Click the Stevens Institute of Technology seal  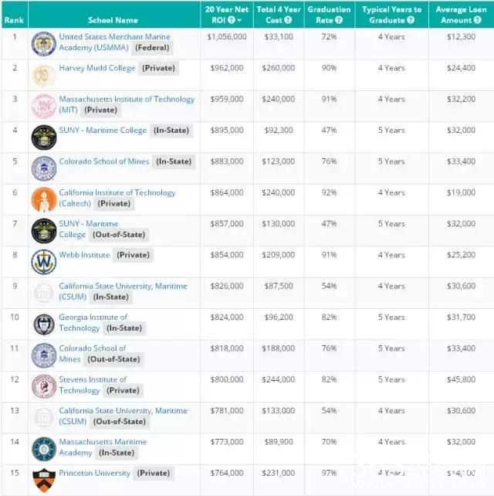pos(44,386)
